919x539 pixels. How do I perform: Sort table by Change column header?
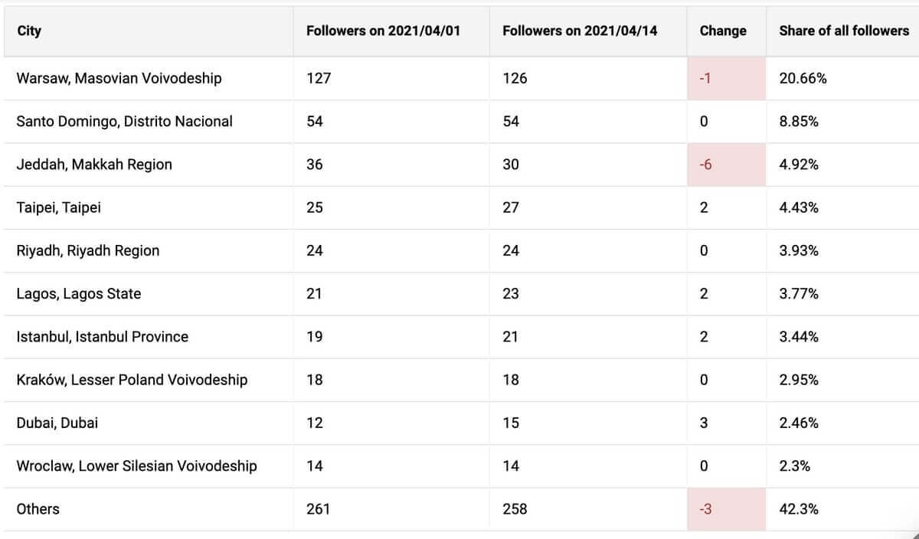pyautogui.click(x=723, y=31)
